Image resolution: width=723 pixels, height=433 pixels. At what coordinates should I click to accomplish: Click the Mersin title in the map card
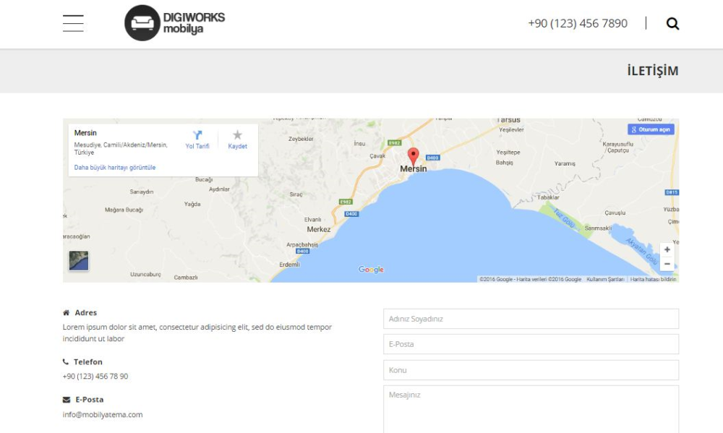(x=85, y=133)
